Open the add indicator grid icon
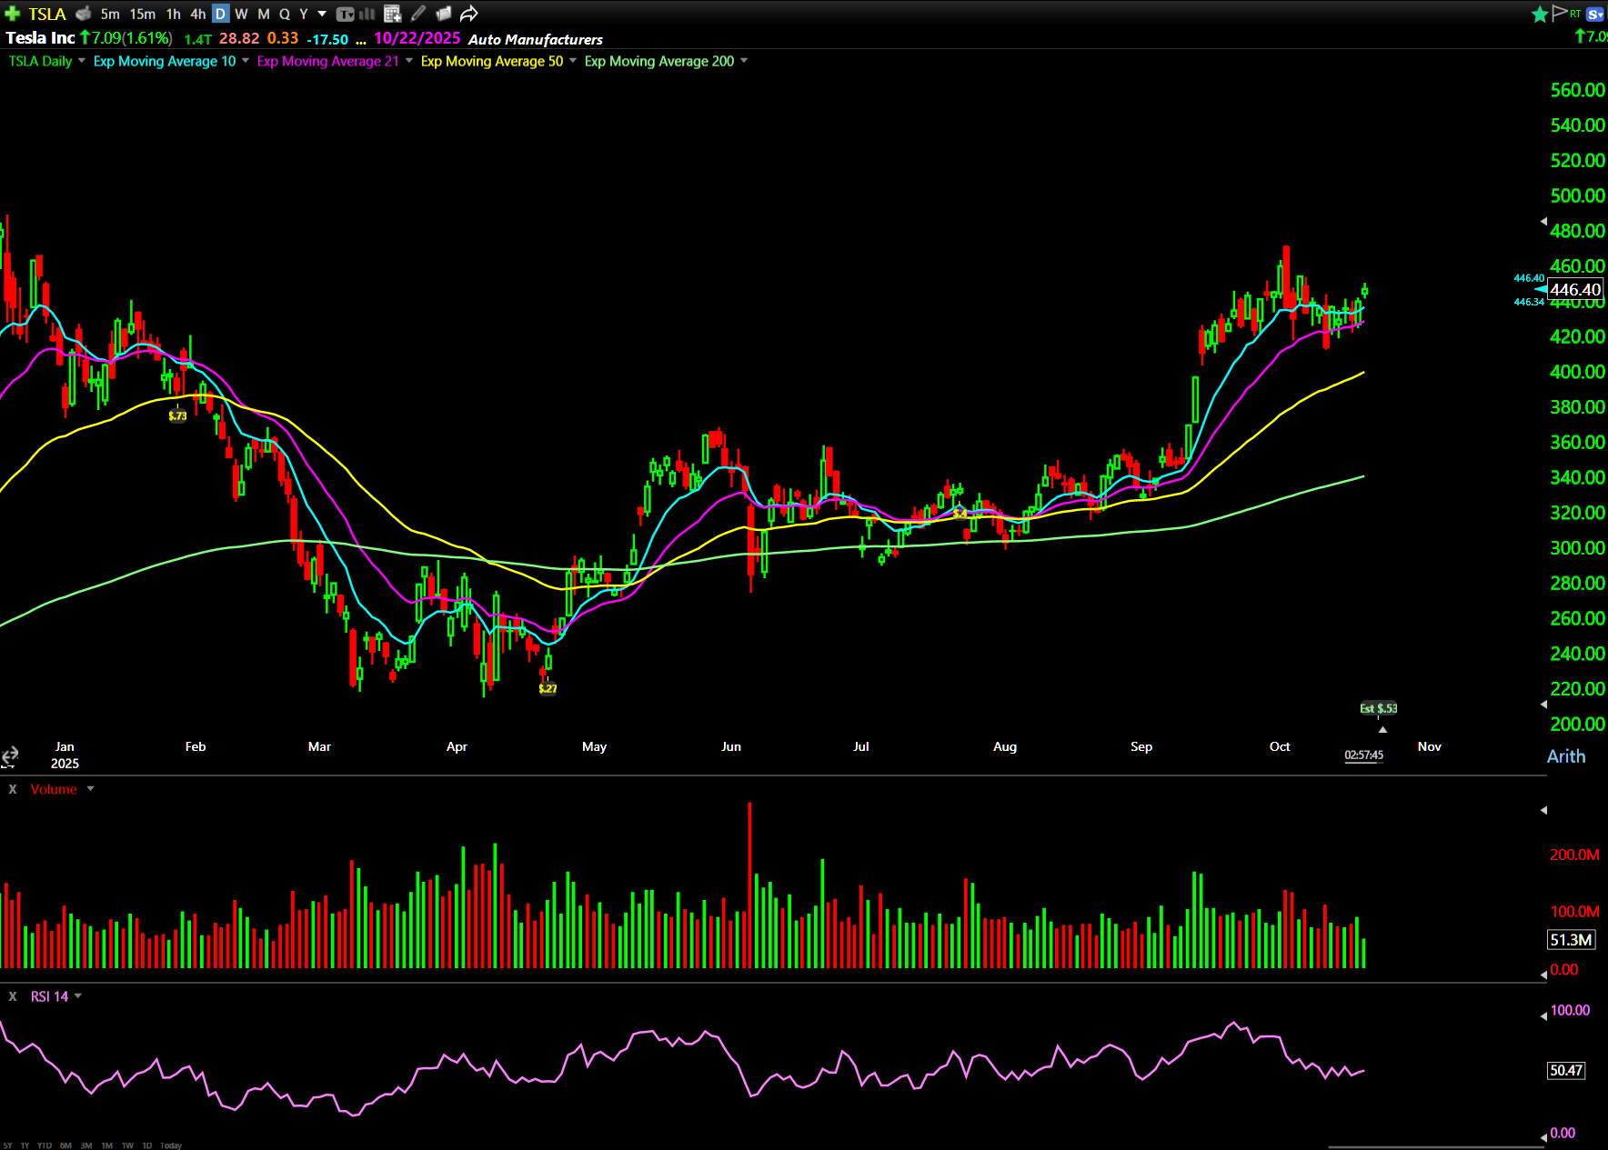Viewport: 1608px width, 1150px height. [393, 14]
